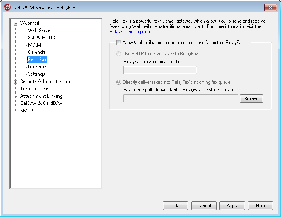
Task: Enable Allow Webmail users to send faxes
Action: 119,43
